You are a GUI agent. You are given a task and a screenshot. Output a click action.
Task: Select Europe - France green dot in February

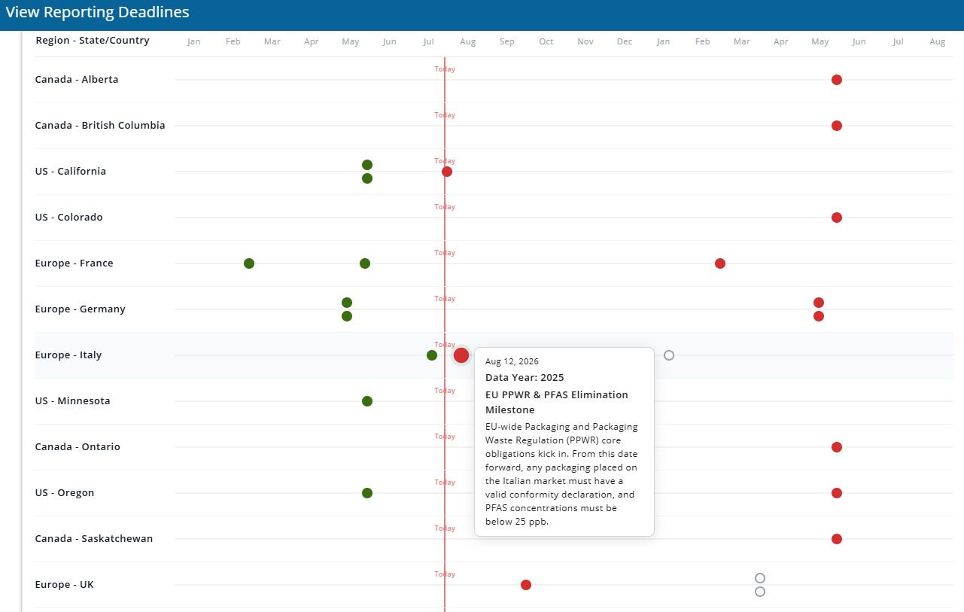(x=249, y=263)
